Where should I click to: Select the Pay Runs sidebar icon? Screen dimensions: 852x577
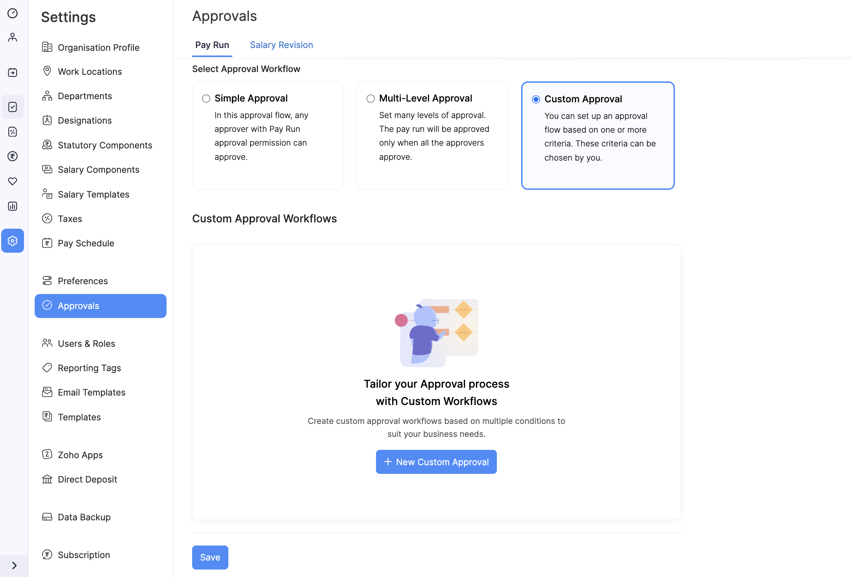click(x=13, y=72)
